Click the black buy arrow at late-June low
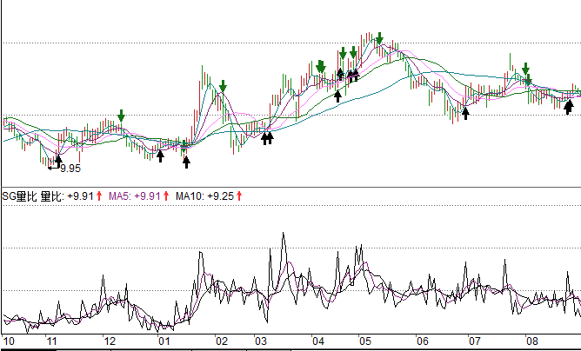Viewport: 581px width, 351px height. [x=466, y=113]
